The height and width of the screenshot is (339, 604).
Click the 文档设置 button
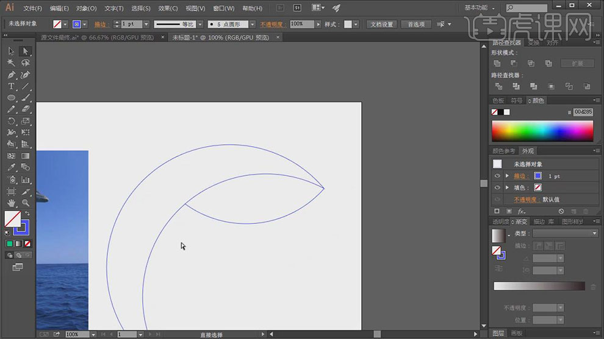click(383, 24)
